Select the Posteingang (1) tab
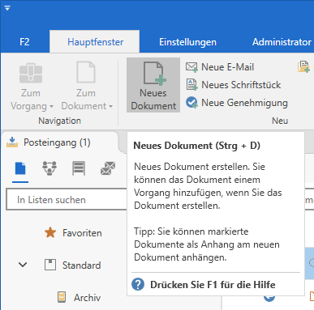This screenshot has height=310, width=314. (x=60, y=142)
